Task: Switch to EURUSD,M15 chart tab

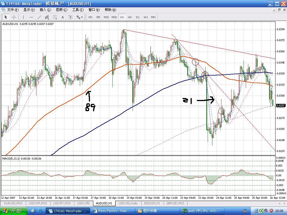Action: (13, 203)
